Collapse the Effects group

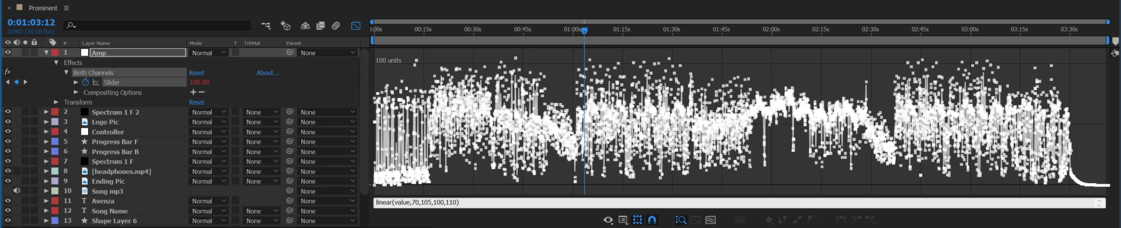coord(57,62)
